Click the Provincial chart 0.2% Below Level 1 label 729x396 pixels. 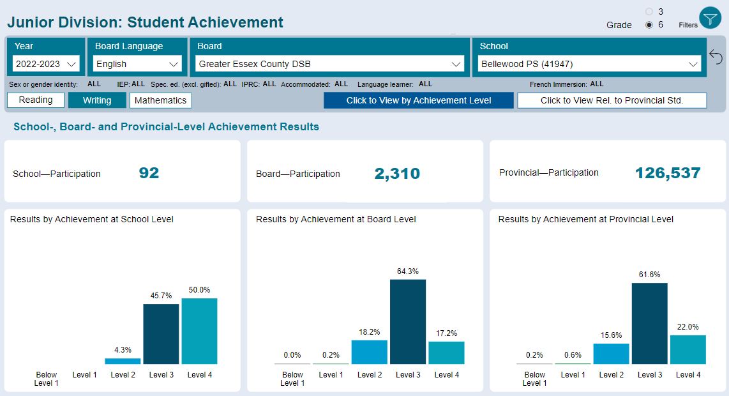(x=534, y=355)
